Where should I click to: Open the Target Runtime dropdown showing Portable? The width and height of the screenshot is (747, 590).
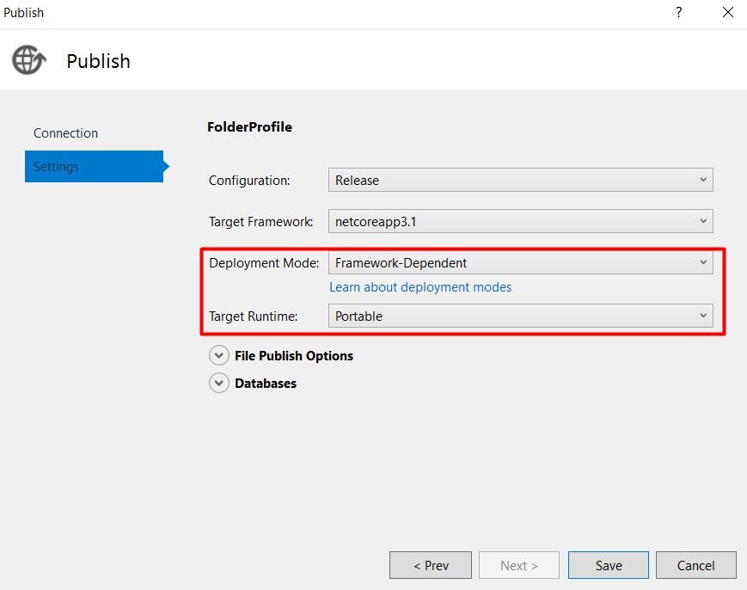click(520, 316)
